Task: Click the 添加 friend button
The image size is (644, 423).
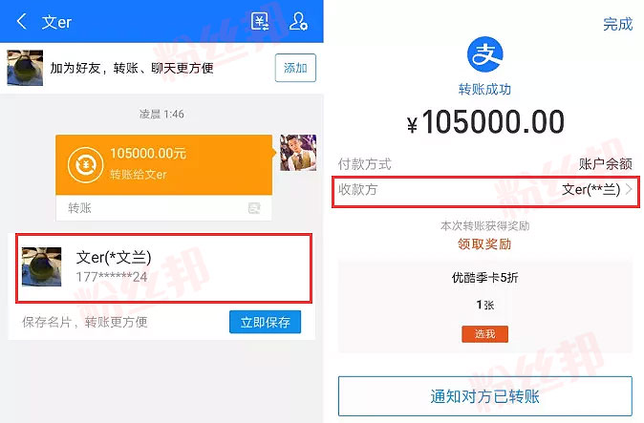Action: [295, 68]
